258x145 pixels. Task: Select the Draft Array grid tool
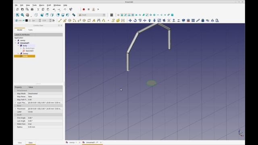click(193, 21)
